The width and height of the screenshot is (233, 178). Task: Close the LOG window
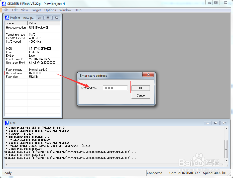(x=224, y=123)
